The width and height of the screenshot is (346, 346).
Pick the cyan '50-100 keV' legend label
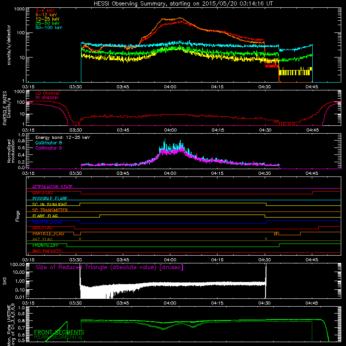[x=49, y=28]
